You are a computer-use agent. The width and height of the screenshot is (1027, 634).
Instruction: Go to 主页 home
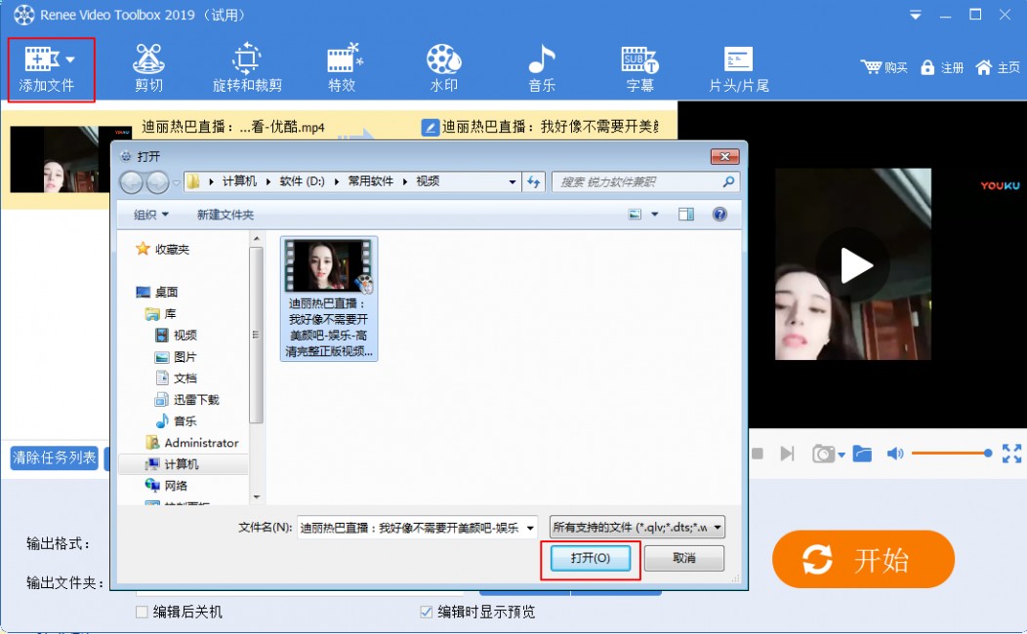(x=998, y=67)
